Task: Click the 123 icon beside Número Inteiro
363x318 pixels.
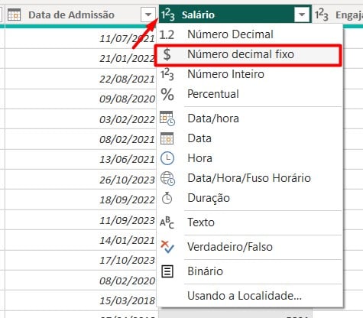Action: 167,74
